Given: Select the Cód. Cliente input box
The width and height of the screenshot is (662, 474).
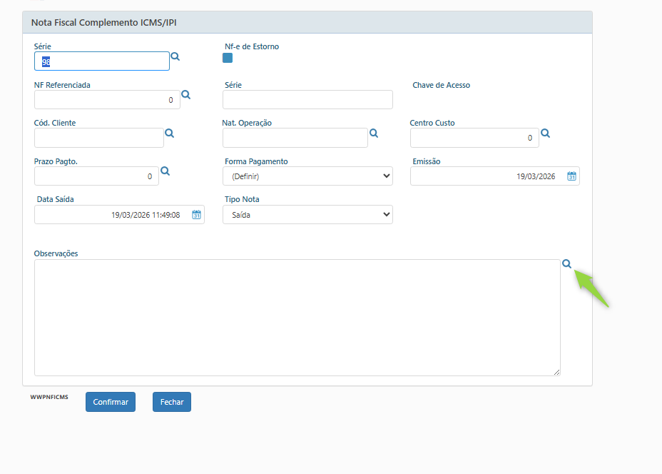Looking at the screenshot, I should 99,138.
